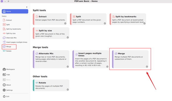Open the Merge card title
This screenshot has width=172, height=101.
point(121,54)
